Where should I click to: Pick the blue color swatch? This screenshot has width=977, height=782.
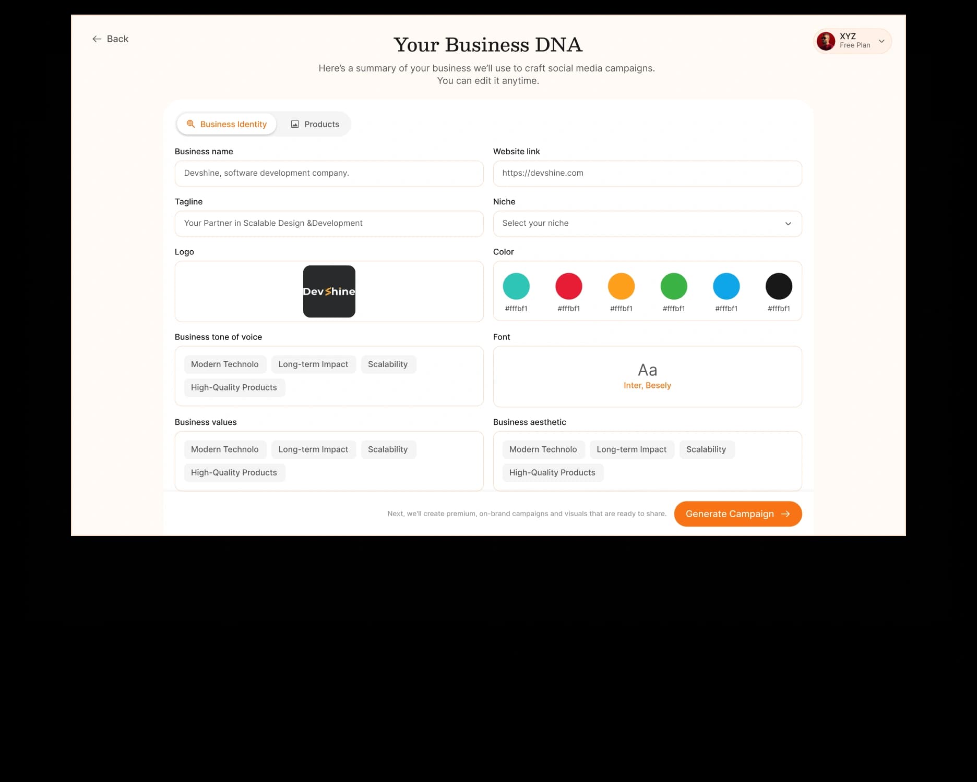click(x=726, y=286)
